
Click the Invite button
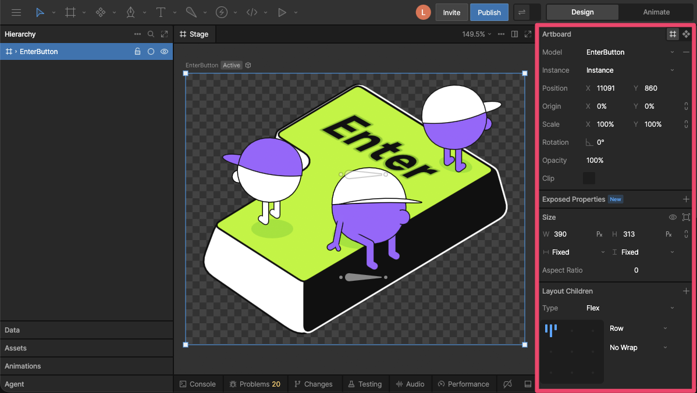click(451, 12)
